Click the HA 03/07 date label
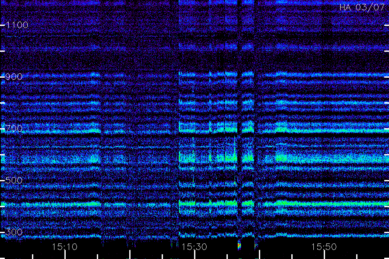 coord(362,7)
